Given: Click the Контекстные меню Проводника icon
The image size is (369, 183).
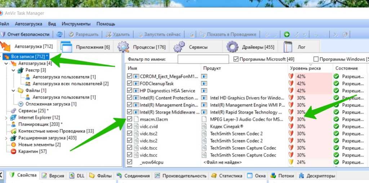Looking at the screenshot, I should coord(13,131).
